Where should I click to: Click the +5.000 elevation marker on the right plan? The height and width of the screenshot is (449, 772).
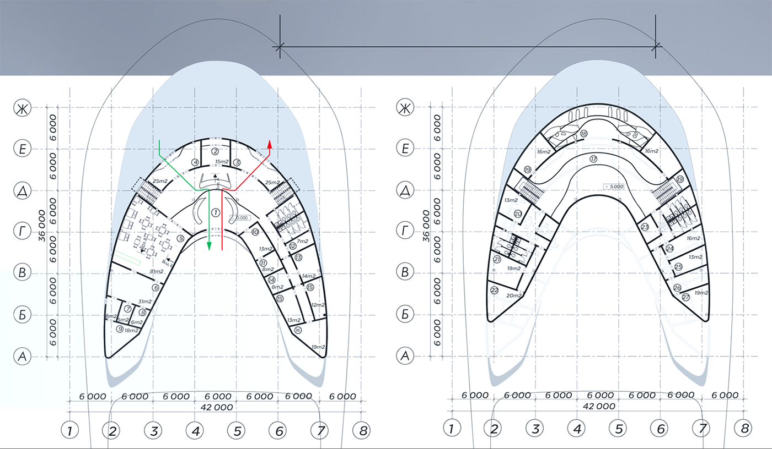pyautogui.click(x=613, y=187)
